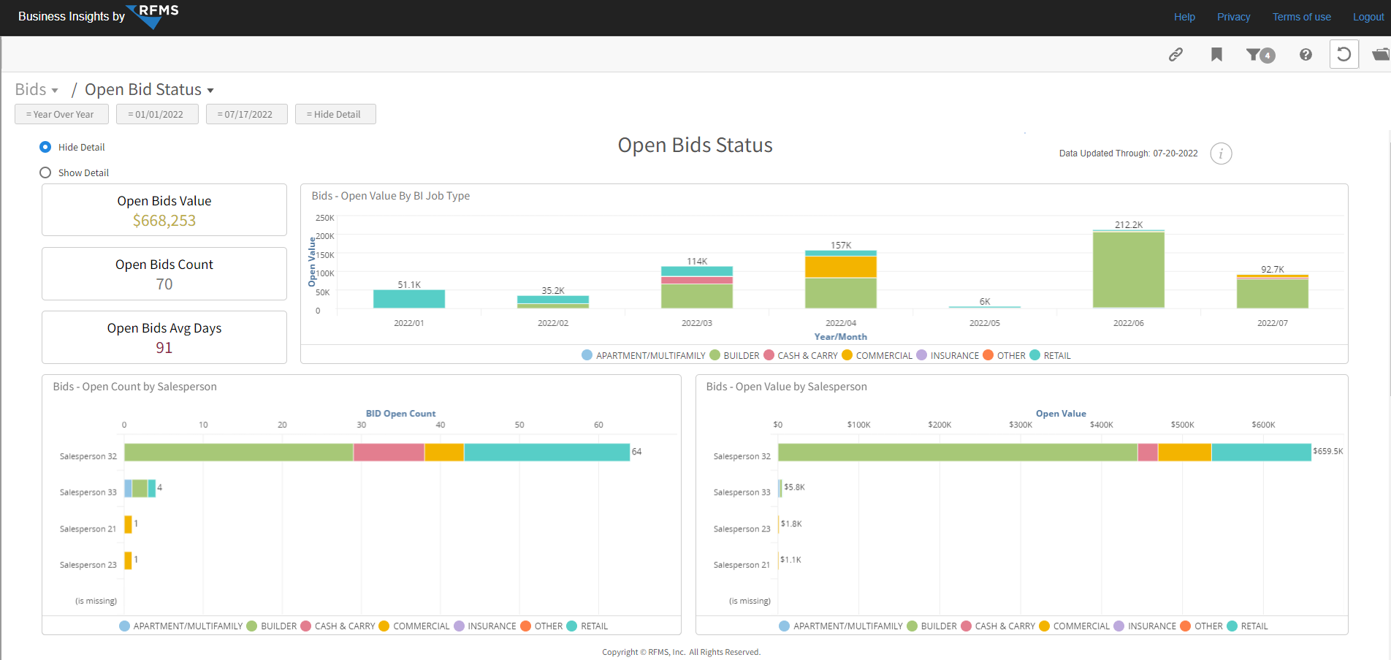Click the Open Bids Avg Days card

tap(164, 337)
